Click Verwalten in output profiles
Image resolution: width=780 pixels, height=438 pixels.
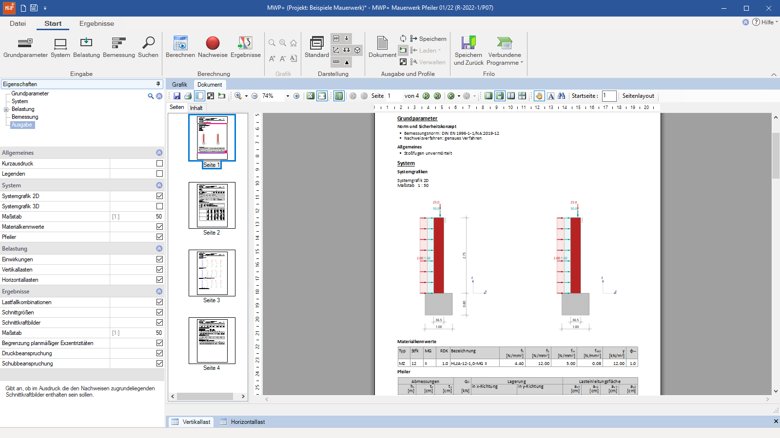click(428, 62)
